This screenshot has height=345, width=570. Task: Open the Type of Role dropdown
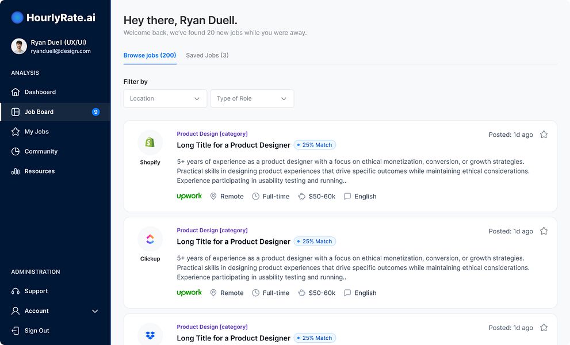click(x=252, y=98)
